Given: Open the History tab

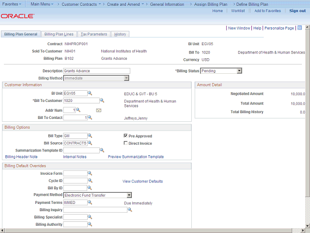Looking at the screenshot, I should pyautogui.click(x=120, y=34).
